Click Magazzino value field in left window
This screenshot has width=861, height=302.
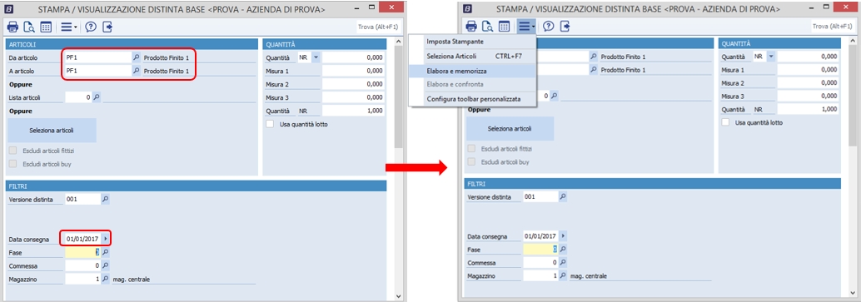pos(82,279)
